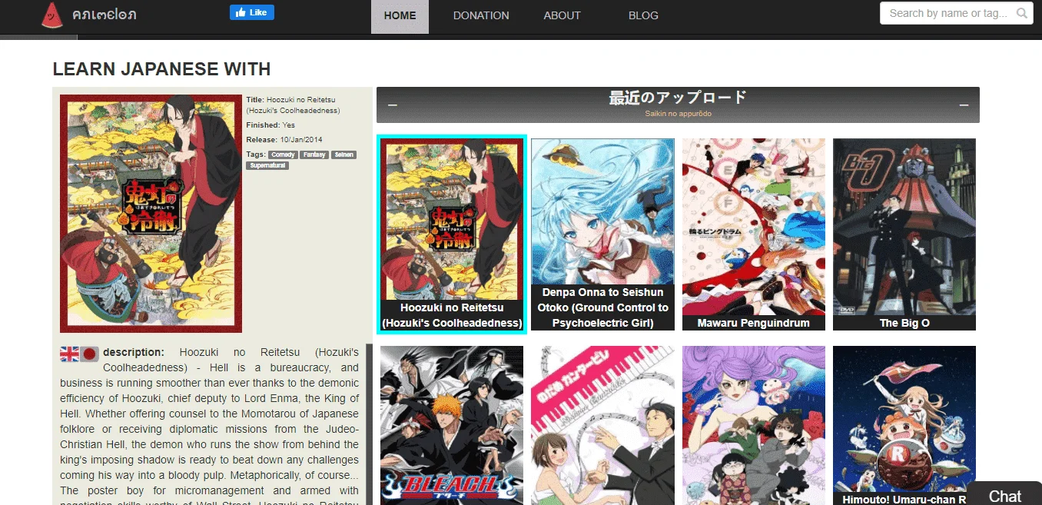Click the 'Saikin no appurōdo' subtitle
This screenshot has width=1042, height=505.
point(678,114)
